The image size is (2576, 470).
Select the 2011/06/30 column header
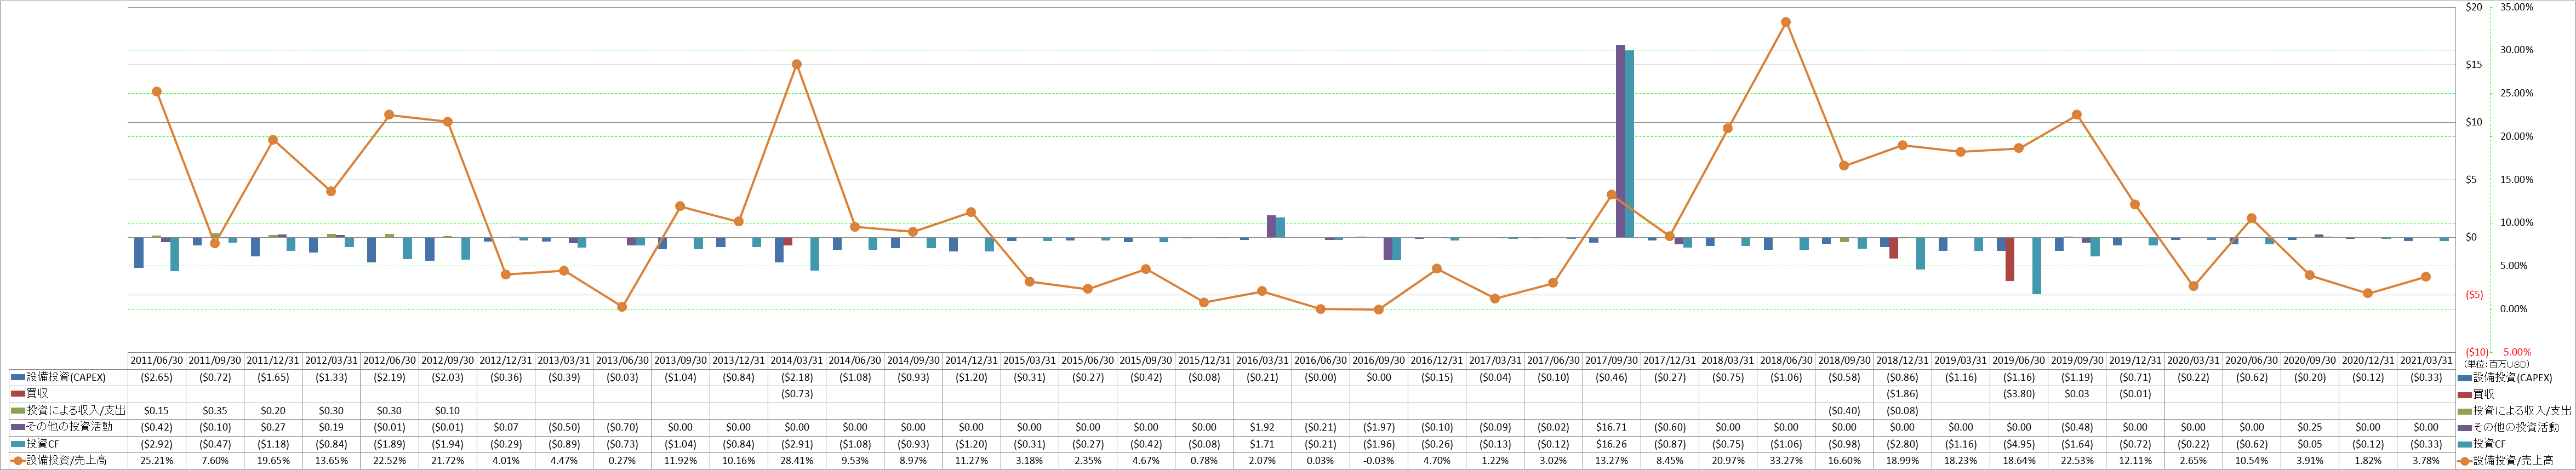coord(157,361)
